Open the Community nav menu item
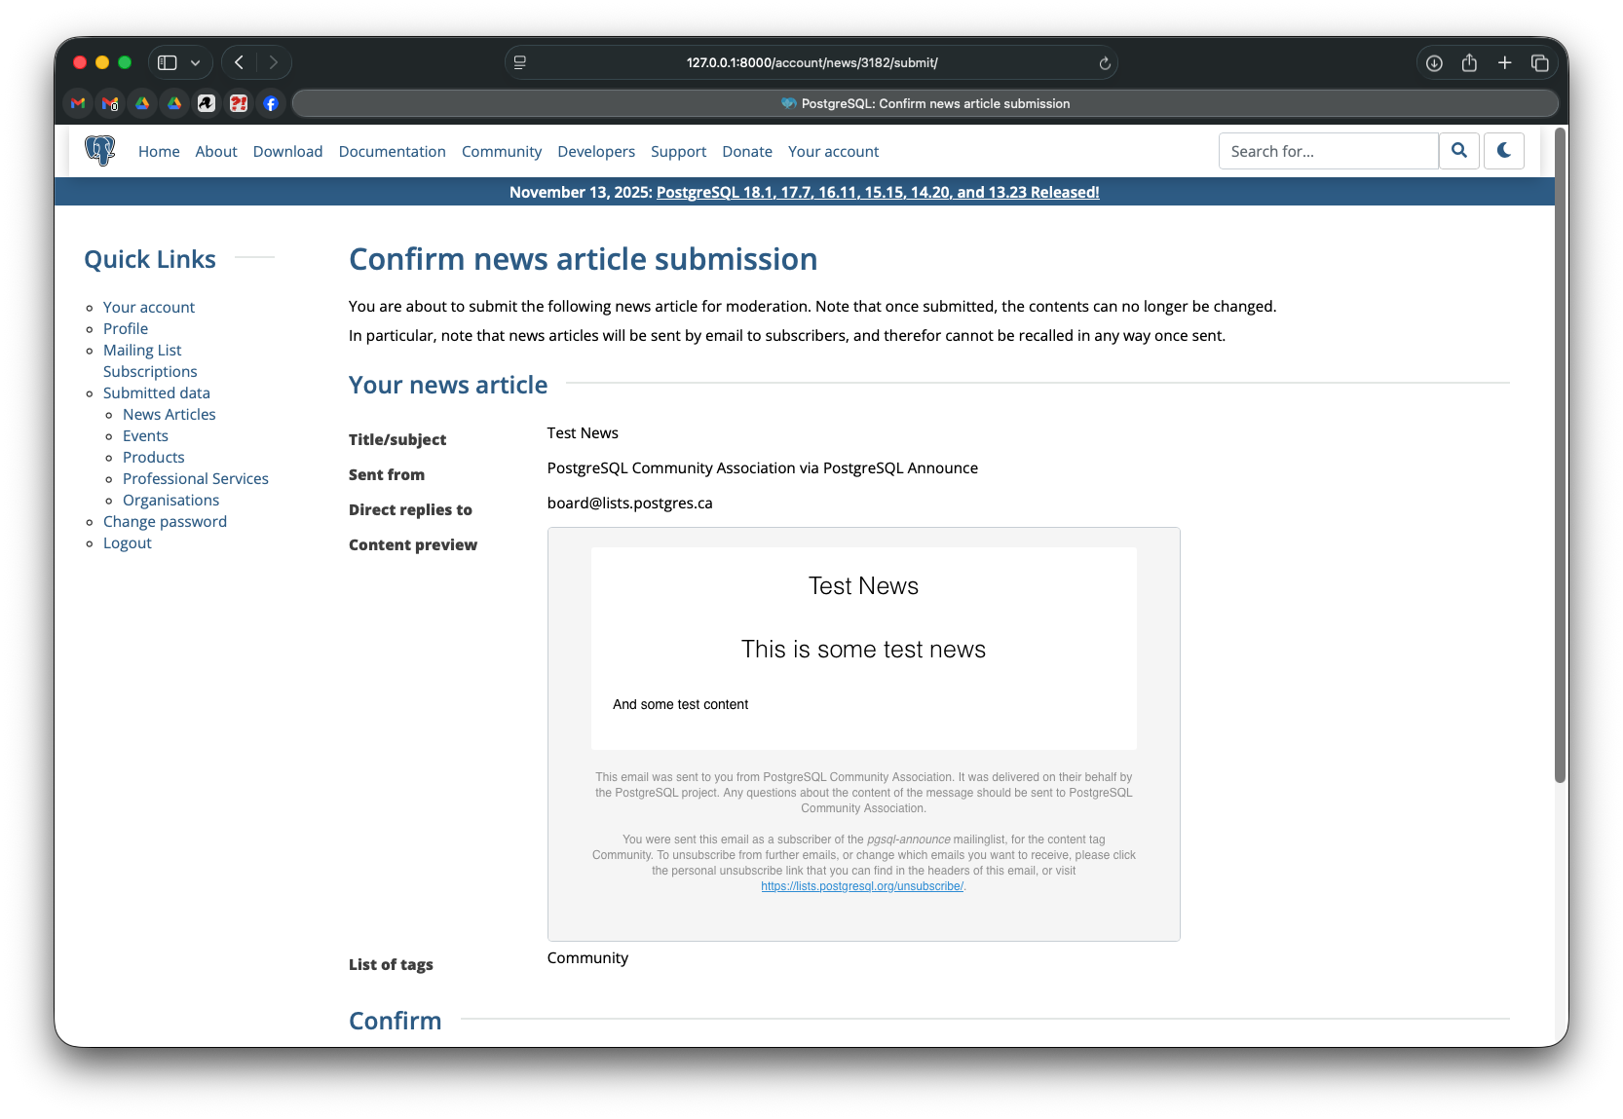The height and width of the screenshot is (1119, 1623). point(501,152)
